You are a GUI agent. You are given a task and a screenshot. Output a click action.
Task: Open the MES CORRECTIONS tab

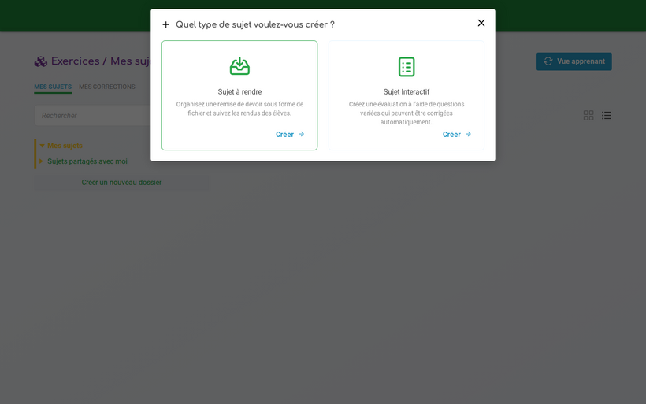pyautogui.click(x=107, y=87)
